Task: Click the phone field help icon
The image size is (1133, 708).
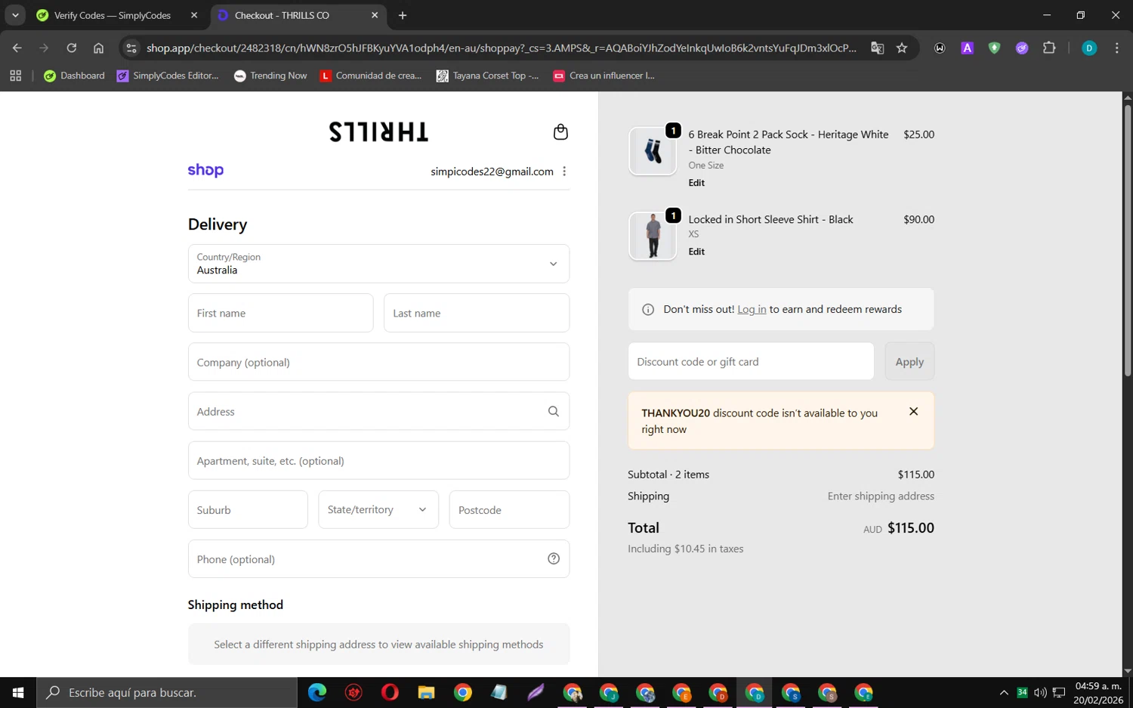Action: [x=554, y=559]
